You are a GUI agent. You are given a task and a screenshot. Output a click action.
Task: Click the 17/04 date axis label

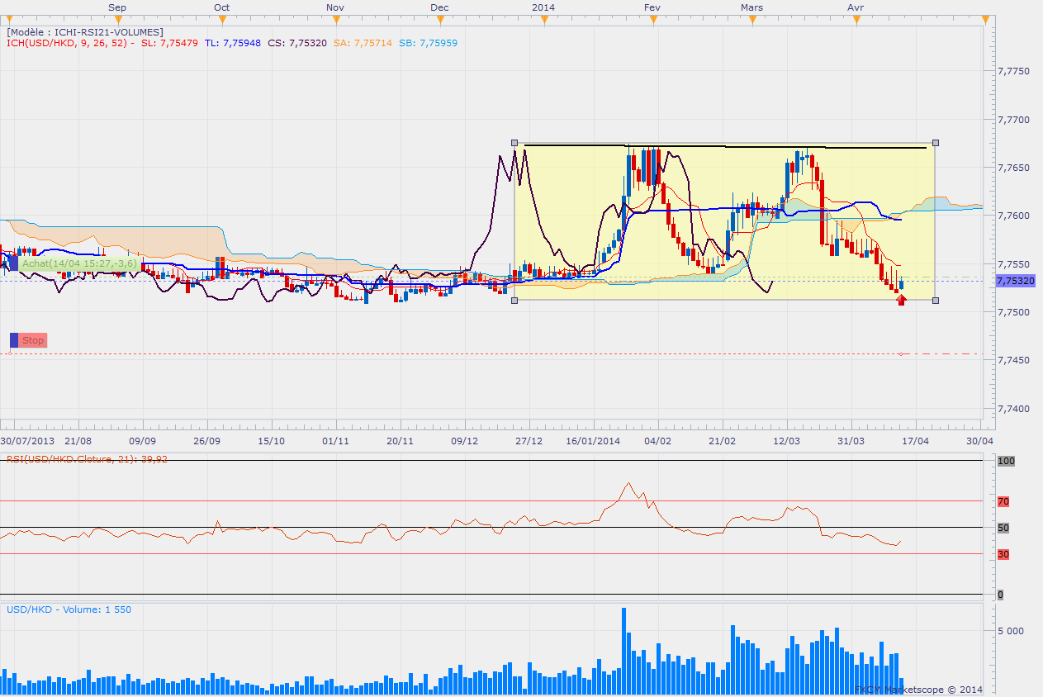[916, 441]
